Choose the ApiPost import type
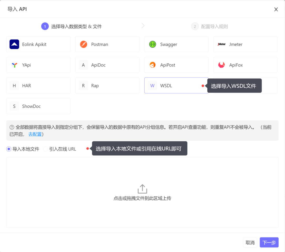 pos(176,65)
